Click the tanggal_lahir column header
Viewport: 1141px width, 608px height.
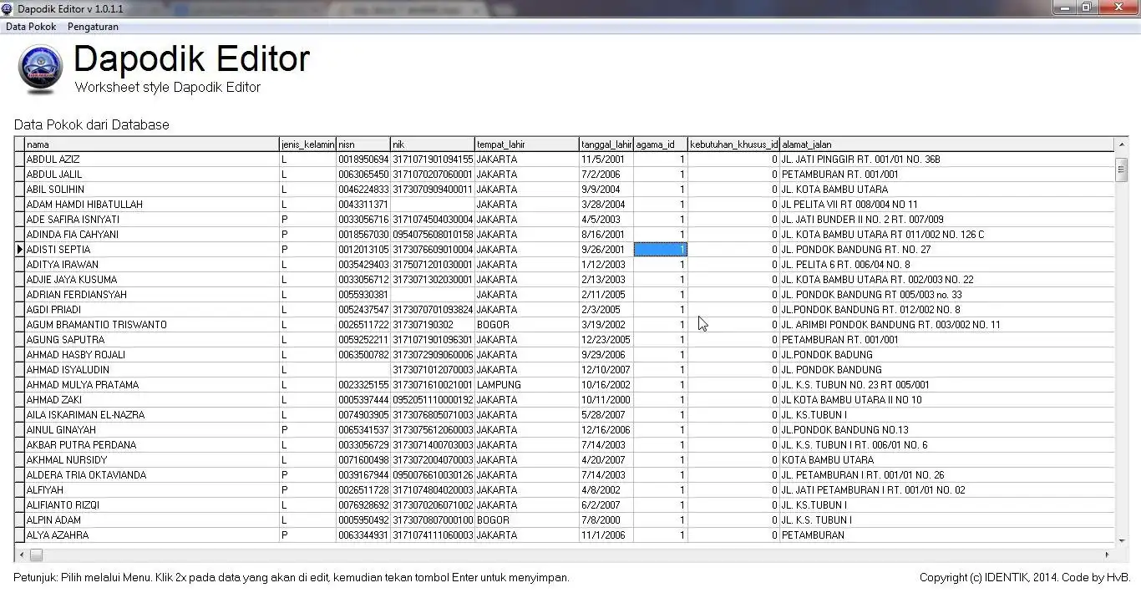click(x=606, y=144)
